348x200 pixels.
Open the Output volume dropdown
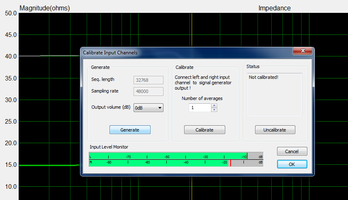point(148,107)
